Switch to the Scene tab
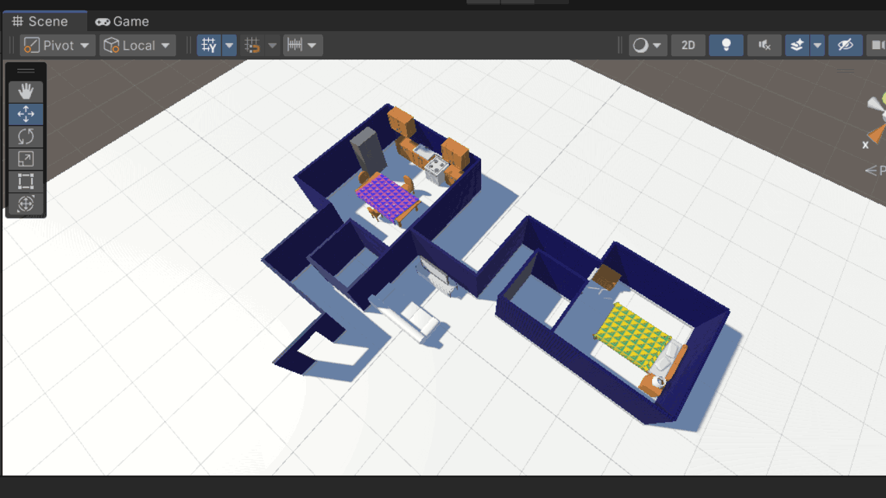Viewport: 886px width, 498px height. 42,21
